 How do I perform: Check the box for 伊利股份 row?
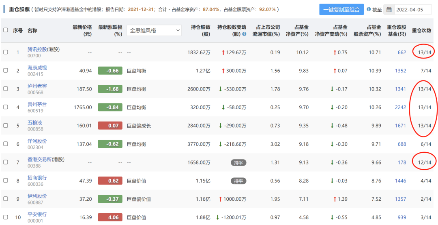point(6,199)
